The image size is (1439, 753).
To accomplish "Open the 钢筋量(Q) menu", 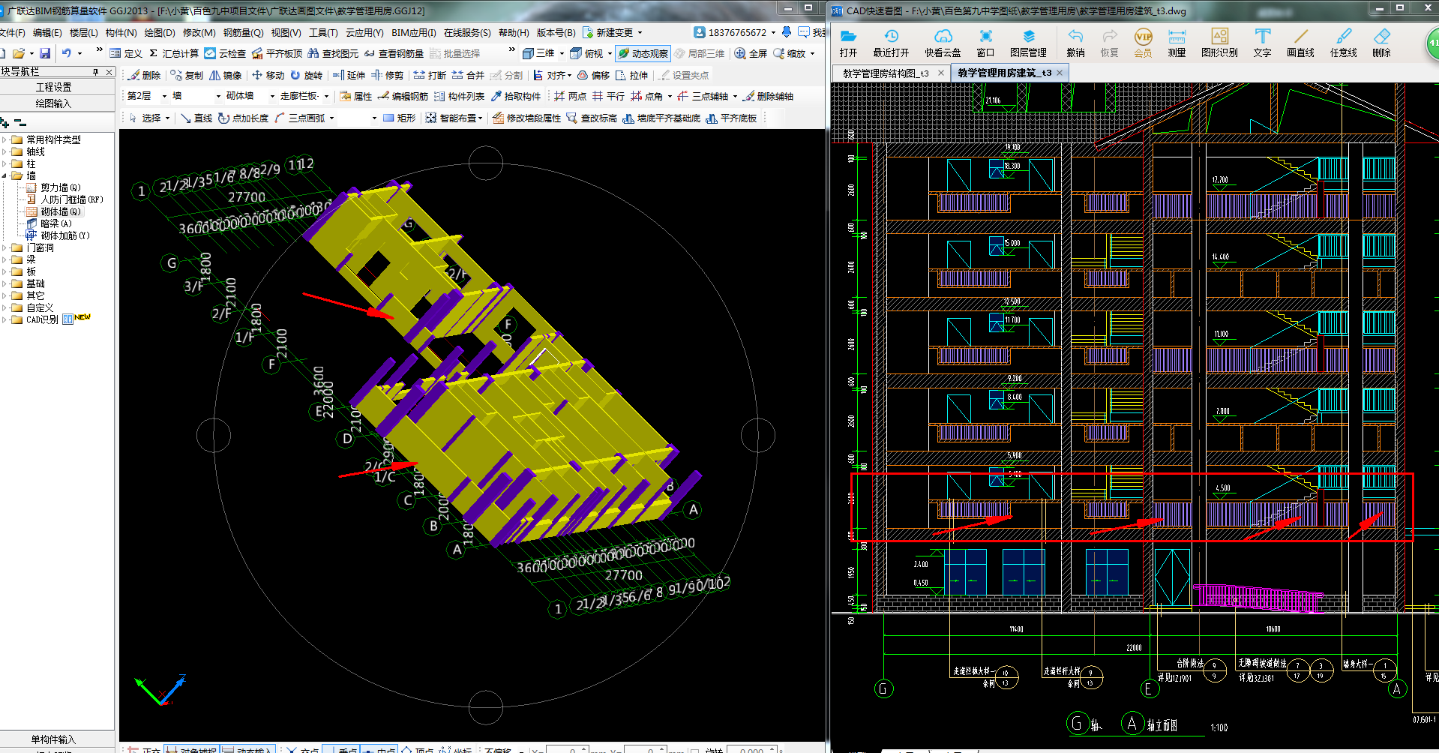I will click(243, 32).
